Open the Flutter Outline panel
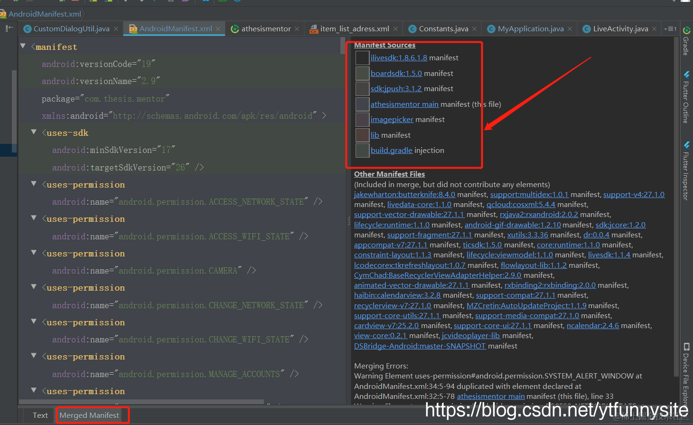 [x=686, y=97]
